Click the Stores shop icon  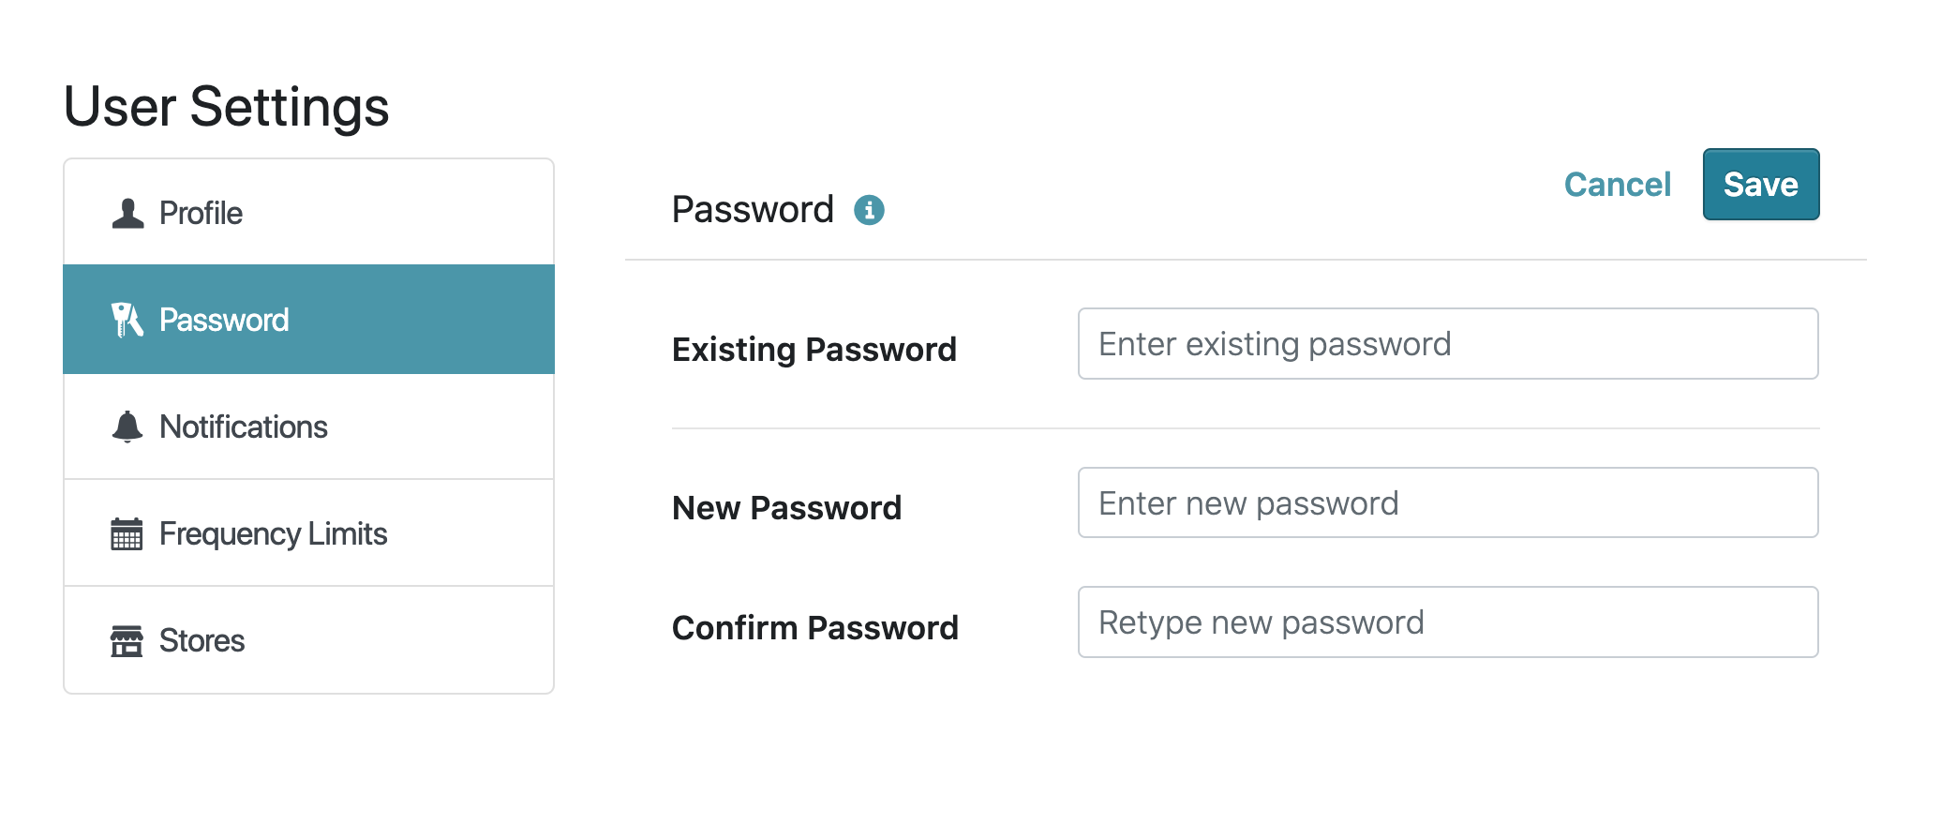pyautogui.click(x=127, y=641)
